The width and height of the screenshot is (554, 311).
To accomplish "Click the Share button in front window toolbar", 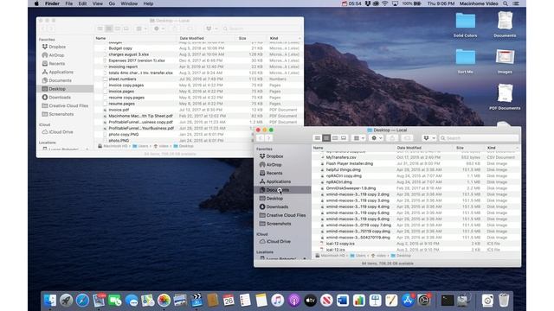I will (x=392, y=138).
